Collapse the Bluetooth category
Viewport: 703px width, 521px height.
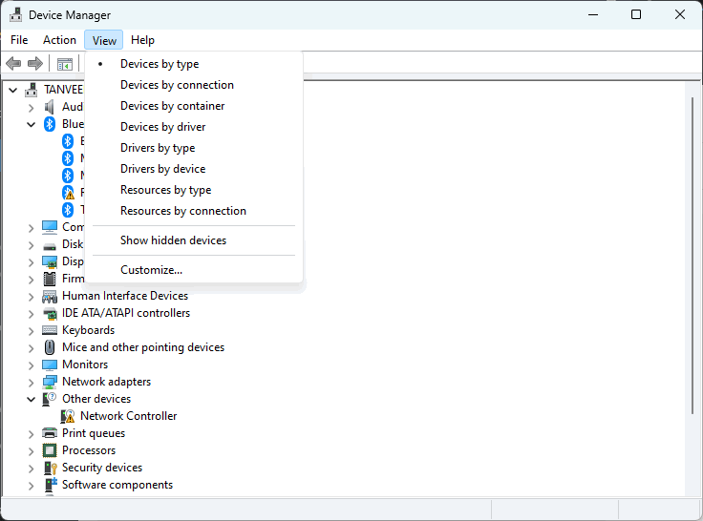point(31,125)
